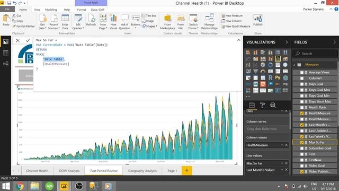Uncheck the Max So Far field
Screen dimensions: 339x191
302,143
